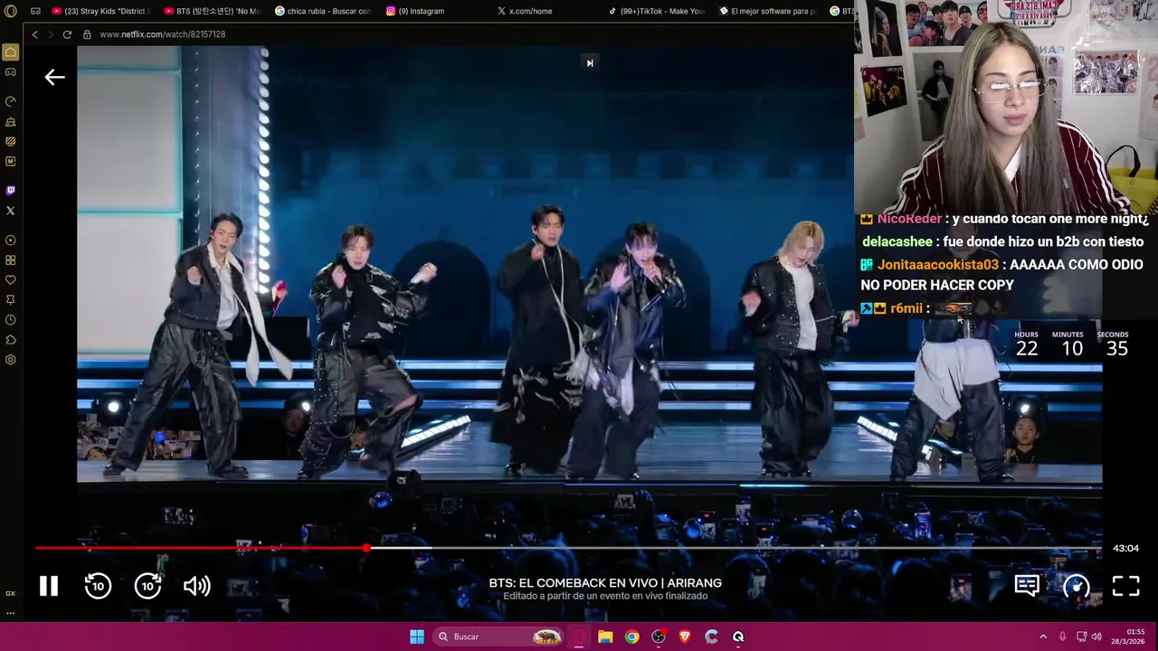1158x651 pixels.
Task: Open sidebar three-dots more options
Action: (11, 613)
